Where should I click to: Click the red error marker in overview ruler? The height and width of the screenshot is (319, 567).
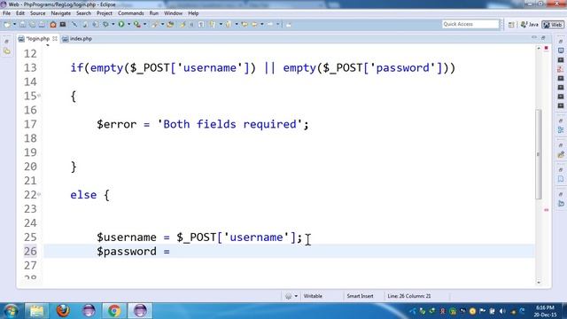[547, 48]
